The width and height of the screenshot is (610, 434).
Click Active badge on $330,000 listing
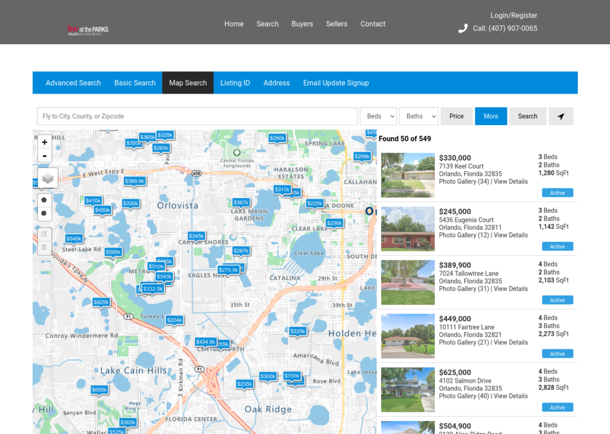[558, 193]
